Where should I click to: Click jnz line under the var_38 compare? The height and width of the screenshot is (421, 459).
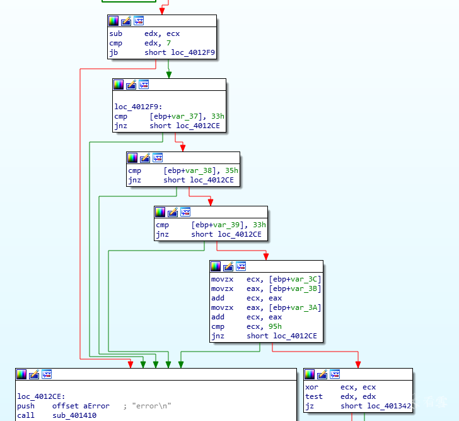click(x=180, y=180)
